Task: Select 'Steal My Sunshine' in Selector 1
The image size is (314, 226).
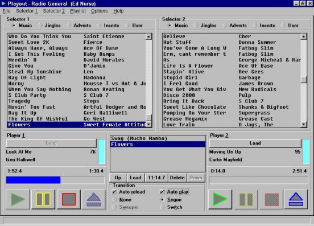Action: [x=76, y=72]
